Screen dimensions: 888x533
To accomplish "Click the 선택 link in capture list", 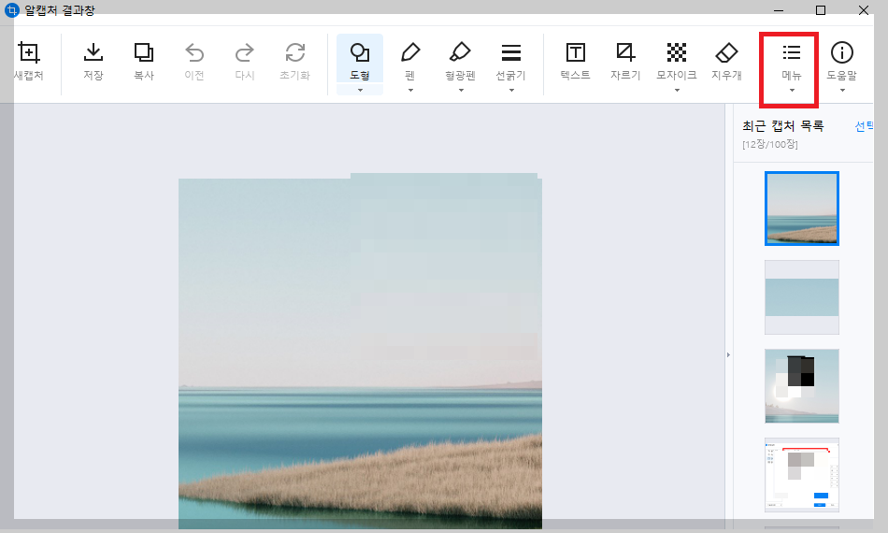I will [x=865, y=126].
